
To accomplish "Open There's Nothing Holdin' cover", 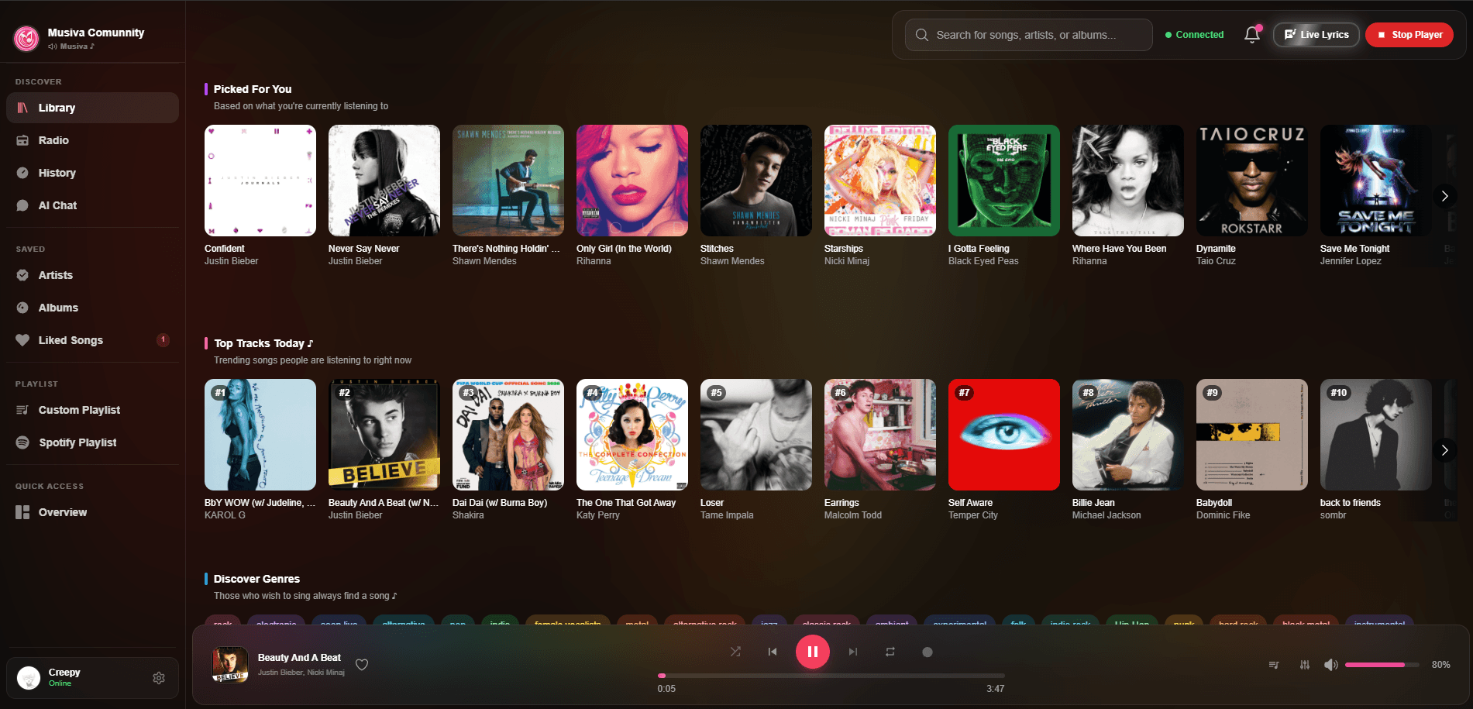I will click(x=508, y=181).
